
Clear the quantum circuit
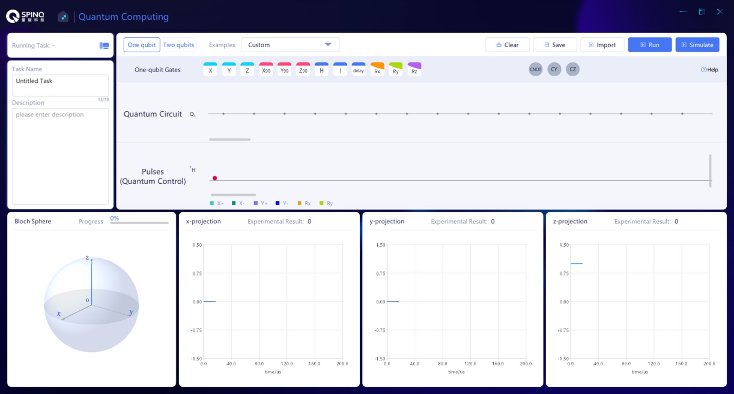point(507,45)
